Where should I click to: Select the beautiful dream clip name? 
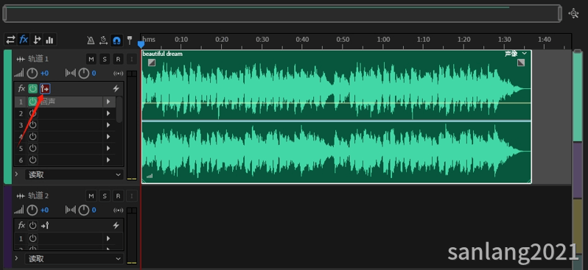[x=162, y=54]
